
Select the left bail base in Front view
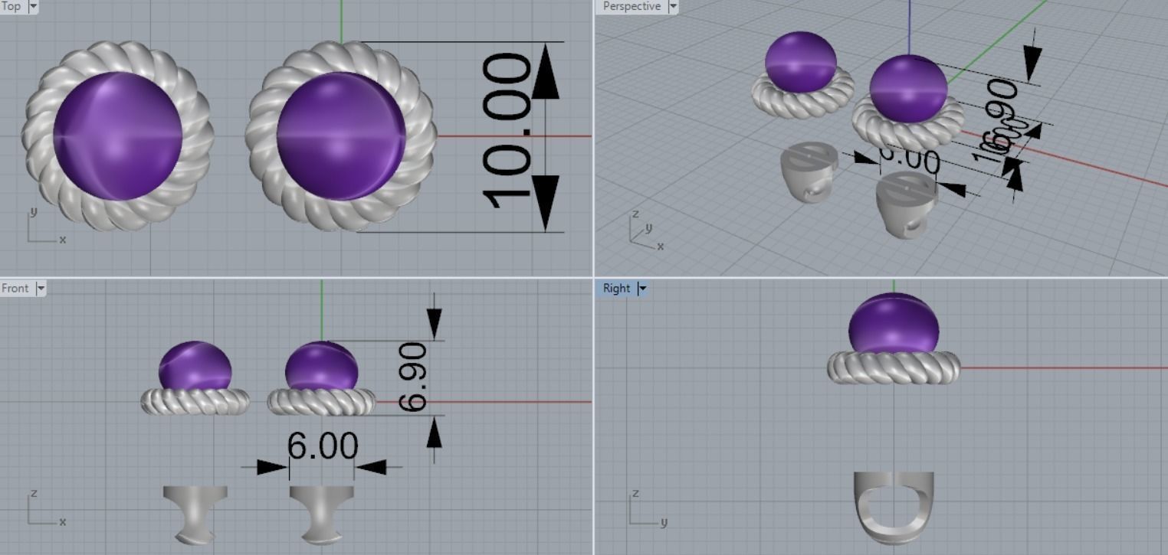[195, 514]
